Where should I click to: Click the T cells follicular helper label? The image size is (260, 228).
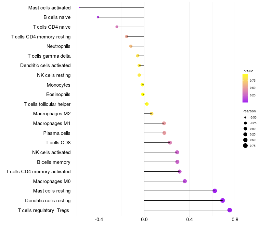[47, 104]
